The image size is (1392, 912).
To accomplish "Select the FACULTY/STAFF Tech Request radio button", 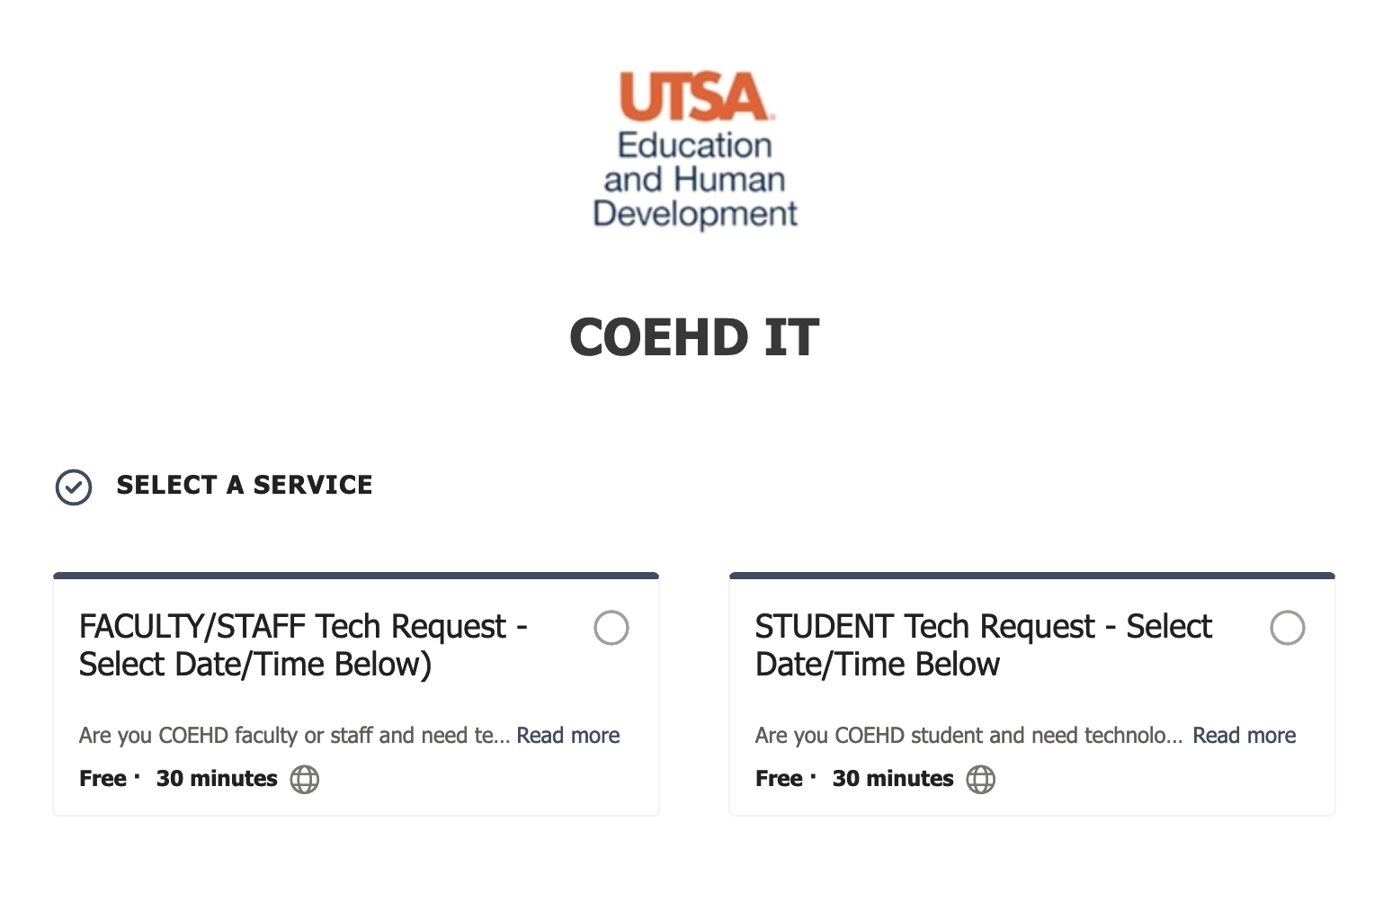I will tap(611, 628).
